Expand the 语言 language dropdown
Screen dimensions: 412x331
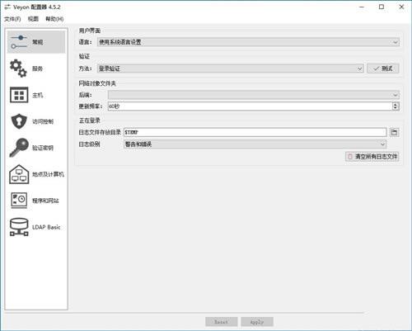(x=248, y=42)
